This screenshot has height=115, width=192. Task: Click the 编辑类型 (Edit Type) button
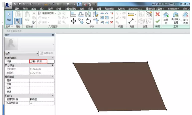[x=46, y=53]
